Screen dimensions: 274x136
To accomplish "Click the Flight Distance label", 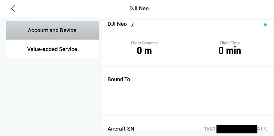I will (x=144, y=43).
